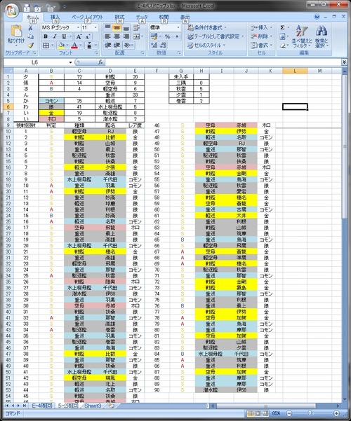Open the 数式 ribbon tab

click(119, 18)
